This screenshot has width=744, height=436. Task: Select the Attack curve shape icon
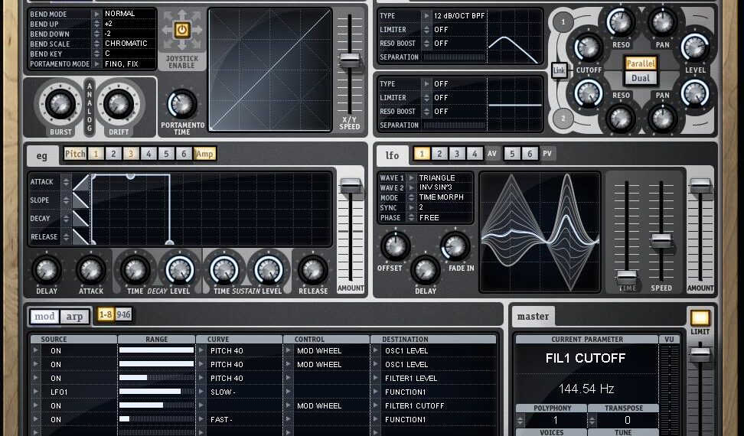point(81,182)
